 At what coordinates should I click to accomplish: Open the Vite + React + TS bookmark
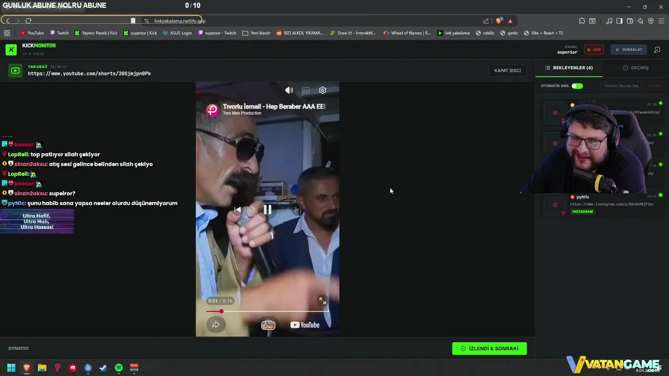(x=544, y=33)
